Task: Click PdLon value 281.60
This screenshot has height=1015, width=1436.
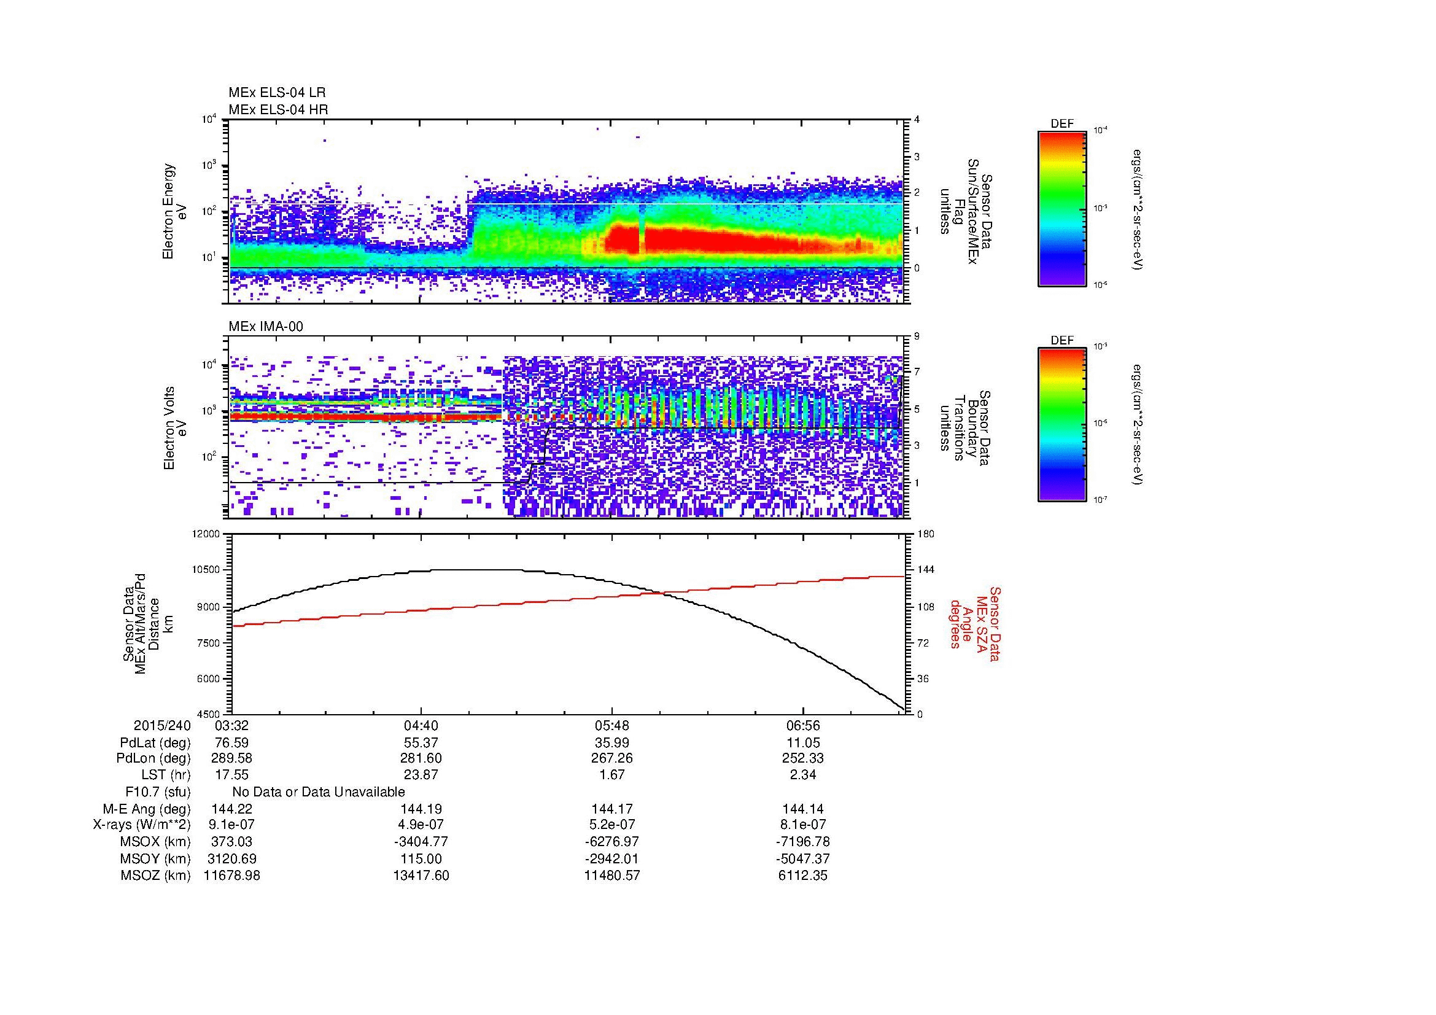Action: (422, 758)
